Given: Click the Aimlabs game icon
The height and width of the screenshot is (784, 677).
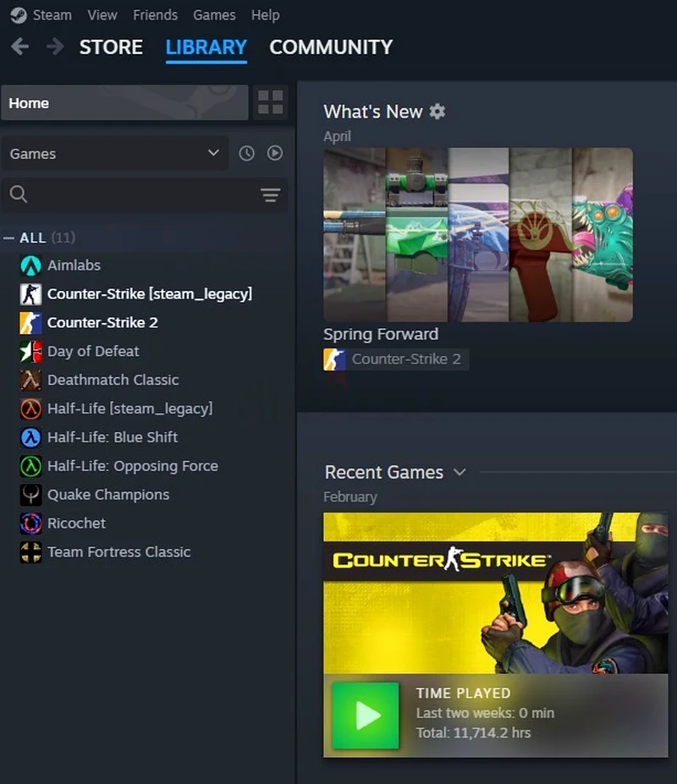Looking at the screenshot, I should (30, 266).
